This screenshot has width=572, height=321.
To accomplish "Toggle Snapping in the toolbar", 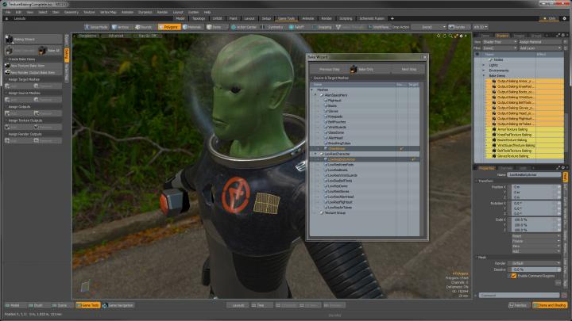I will 321,26.
